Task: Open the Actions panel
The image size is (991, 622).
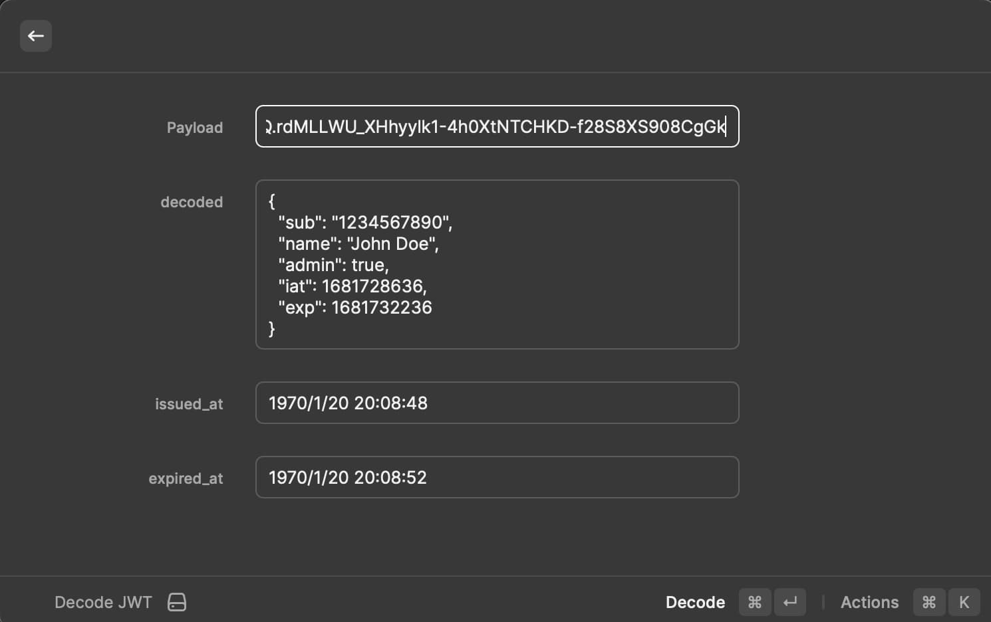Action: [x=869, y=602]
